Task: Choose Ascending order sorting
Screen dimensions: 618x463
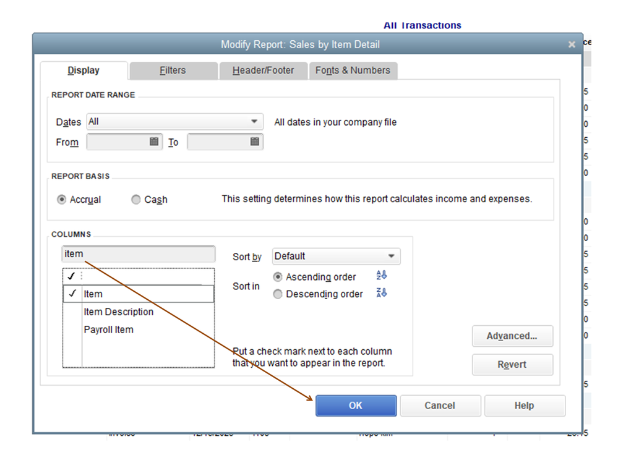Action: tap(278, 277)
